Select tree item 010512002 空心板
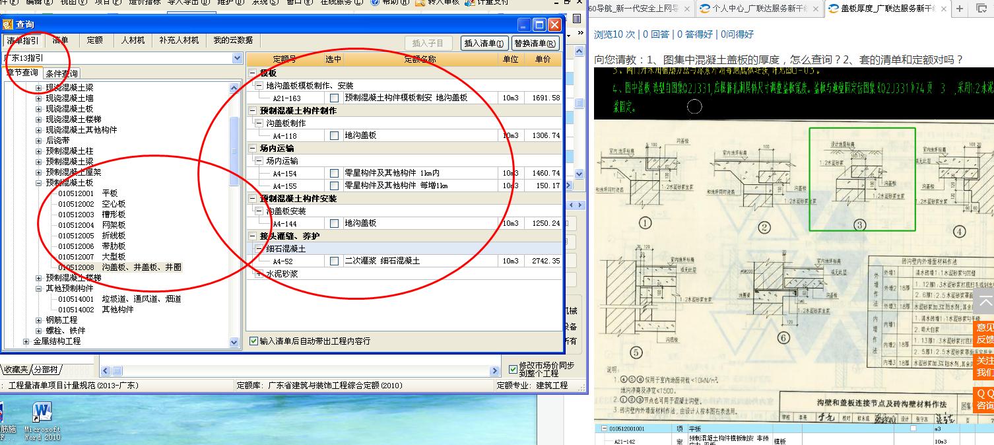The height and width of the screenshot is (445, 994). tap(92, 204)
